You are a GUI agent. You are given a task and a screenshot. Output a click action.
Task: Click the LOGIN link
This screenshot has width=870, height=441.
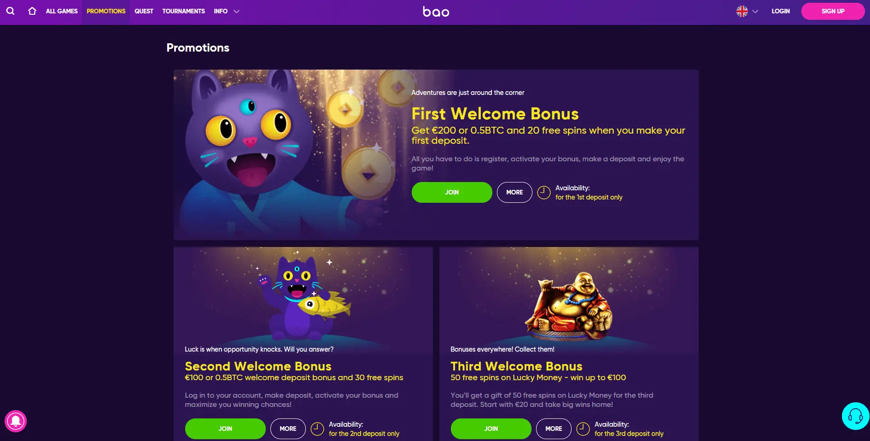[x=781, y=12]
